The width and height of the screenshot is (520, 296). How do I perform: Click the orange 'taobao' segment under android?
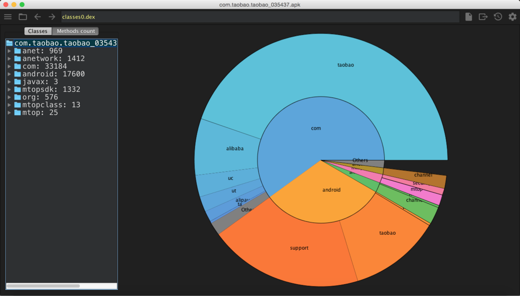387,233
